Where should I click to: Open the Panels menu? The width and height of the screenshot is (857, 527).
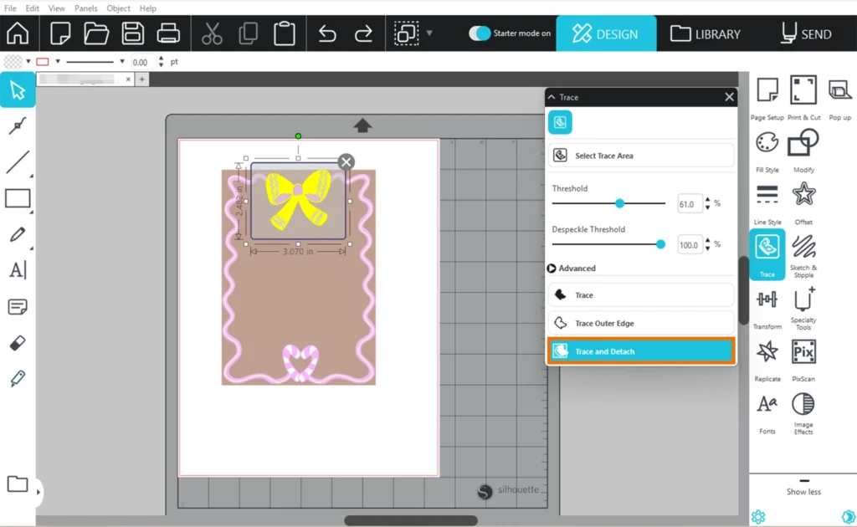[86, 8]
